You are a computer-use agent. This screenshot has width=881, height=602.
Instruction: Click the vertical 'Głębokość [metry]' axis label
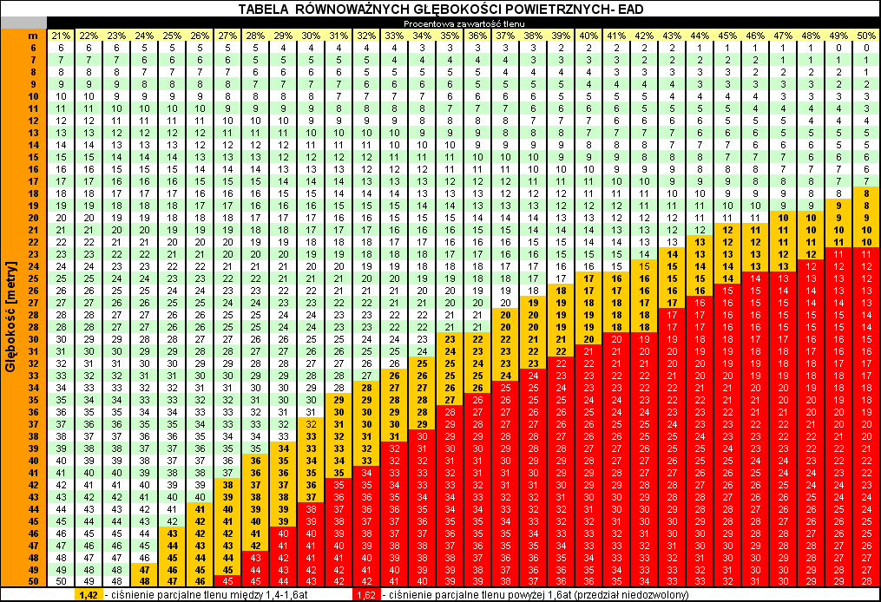click(10, 314)
